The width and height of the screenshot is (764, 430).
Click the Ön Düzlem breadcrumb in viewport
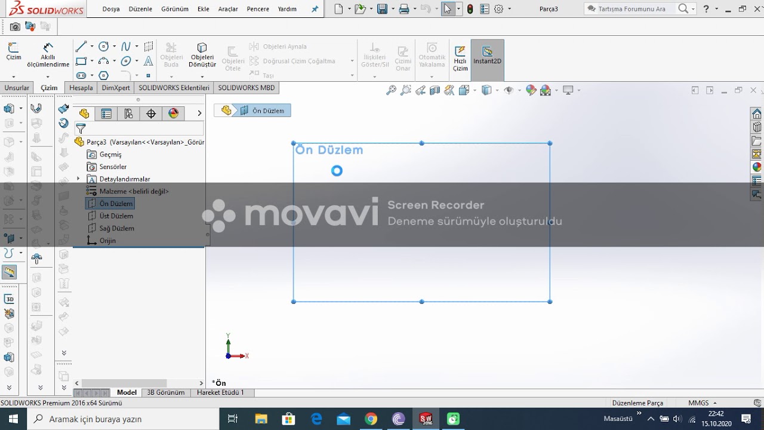click(263, 110)
